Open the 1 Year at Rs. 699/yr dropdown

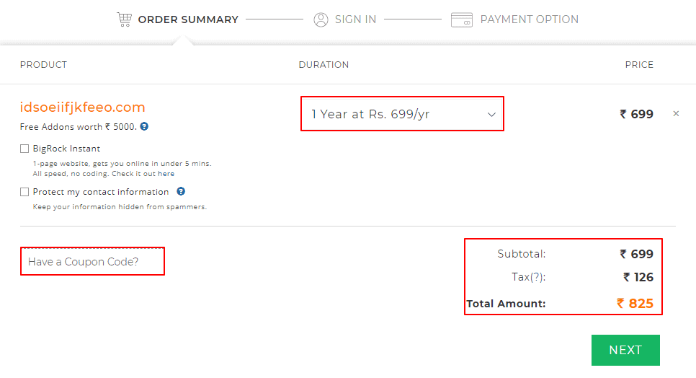click(x=401, y=114)
